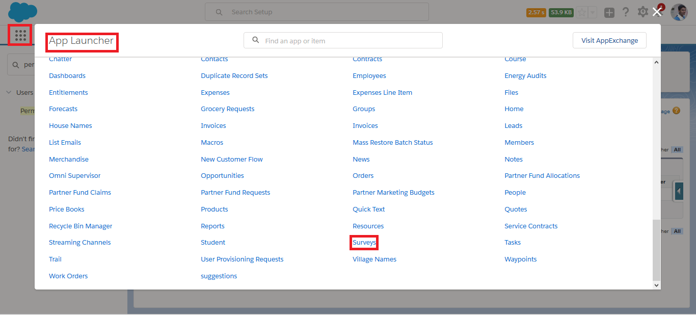The height and width of the screenshot is (315, 696).
Task: Open Opportunities
Action: [222, 175]
